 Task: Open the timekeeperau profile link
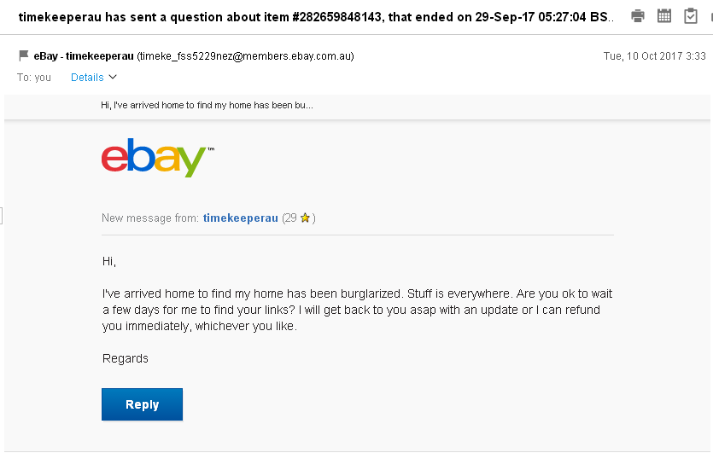tap(240, 218)
